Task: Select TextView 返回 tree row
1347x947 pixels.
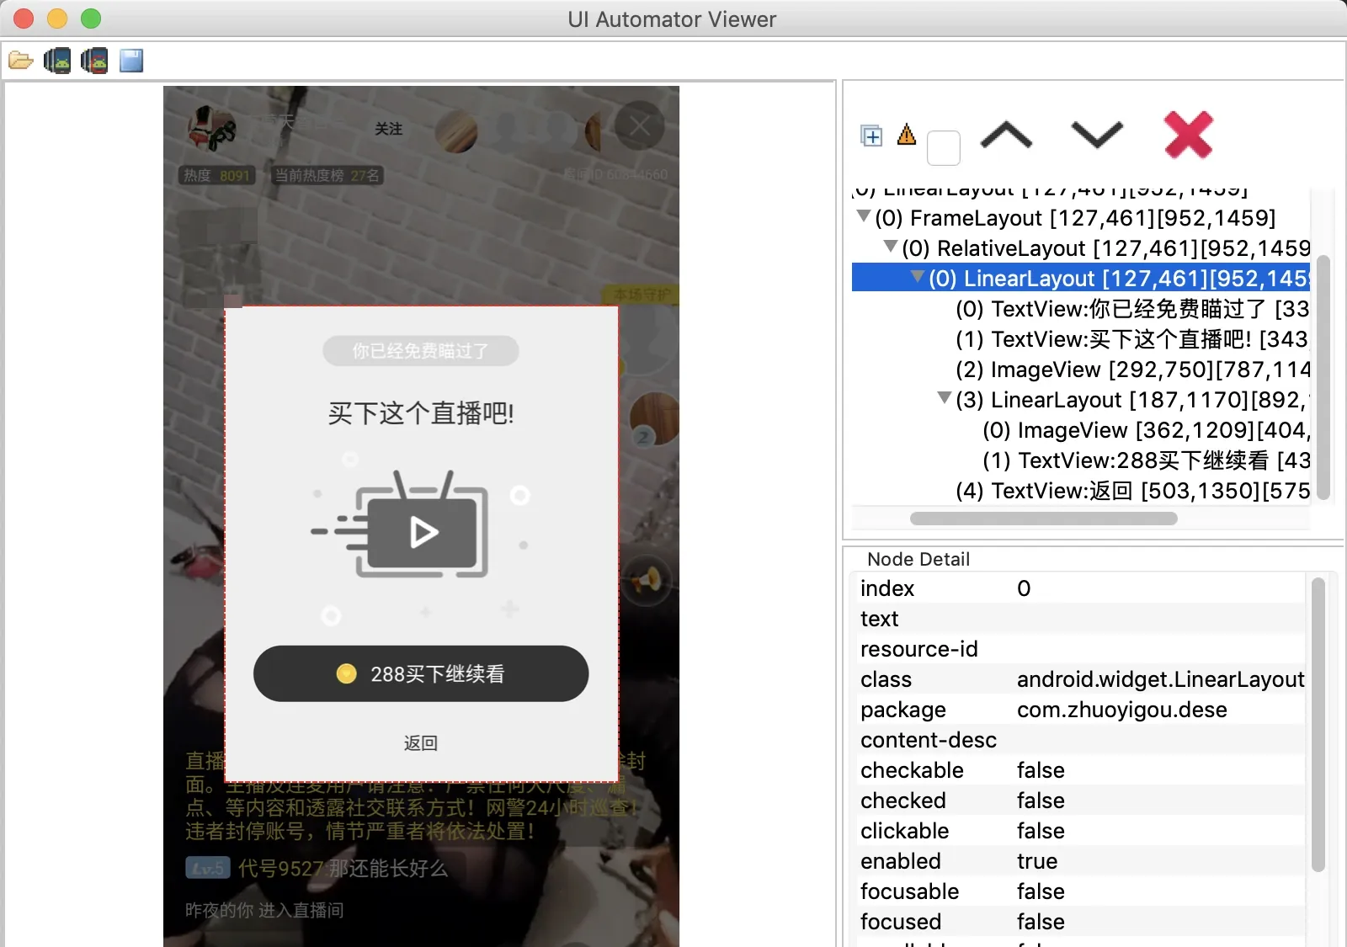Action: [x=1131, y=491]
